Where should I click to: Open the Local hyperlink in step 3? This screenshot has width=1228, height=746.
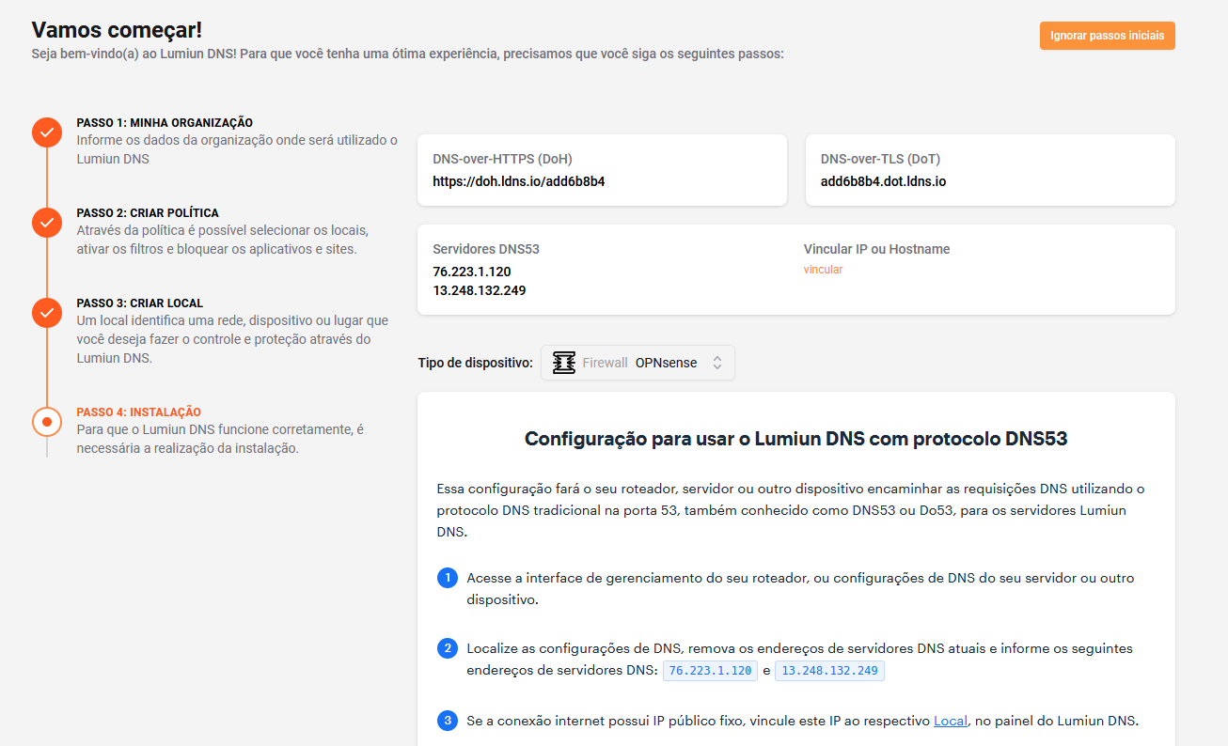point(951,721)
